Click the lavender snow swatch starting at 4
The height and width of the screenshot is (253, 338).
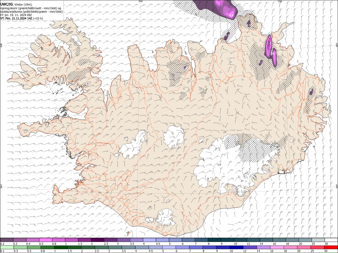click(149, 240)
